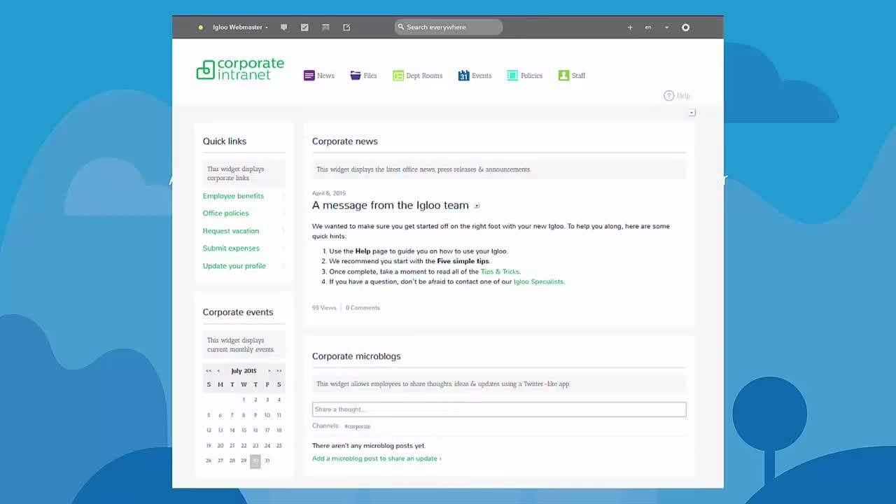Click the Files folder icon
Viewport: 896px width, 504px height.
pos(356,76)
